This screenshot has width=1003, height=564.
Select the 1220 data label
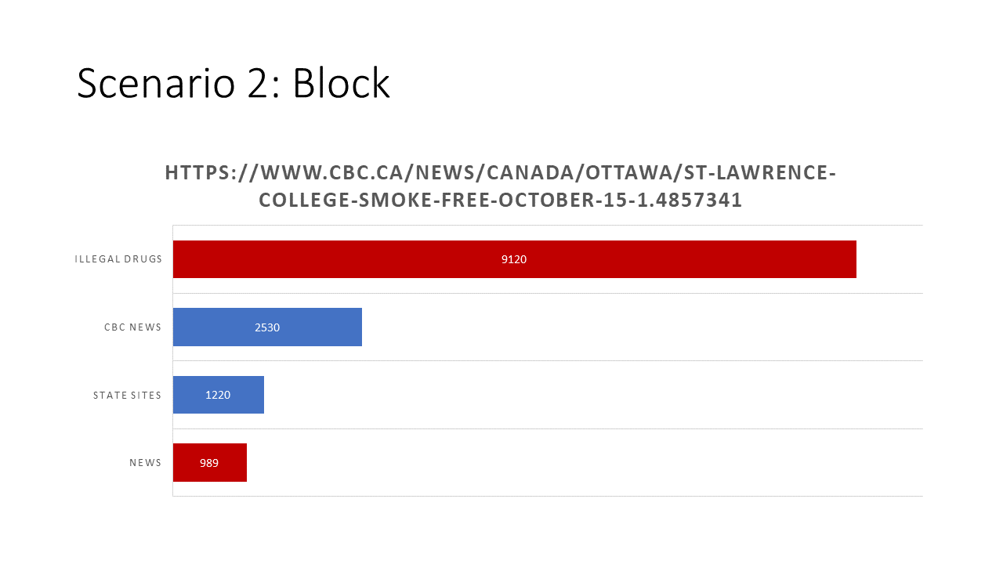(x=218, y=395)
